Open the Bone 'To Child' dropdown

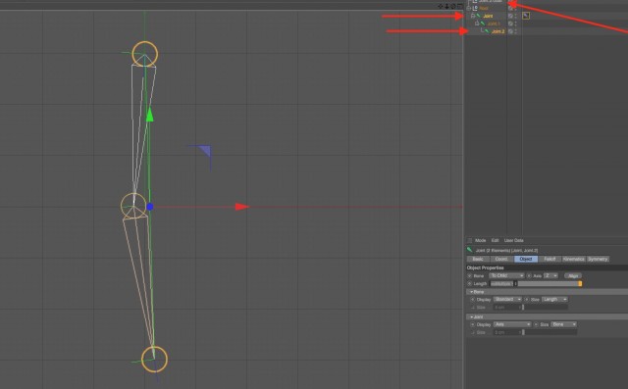click(x=506, y=276)
